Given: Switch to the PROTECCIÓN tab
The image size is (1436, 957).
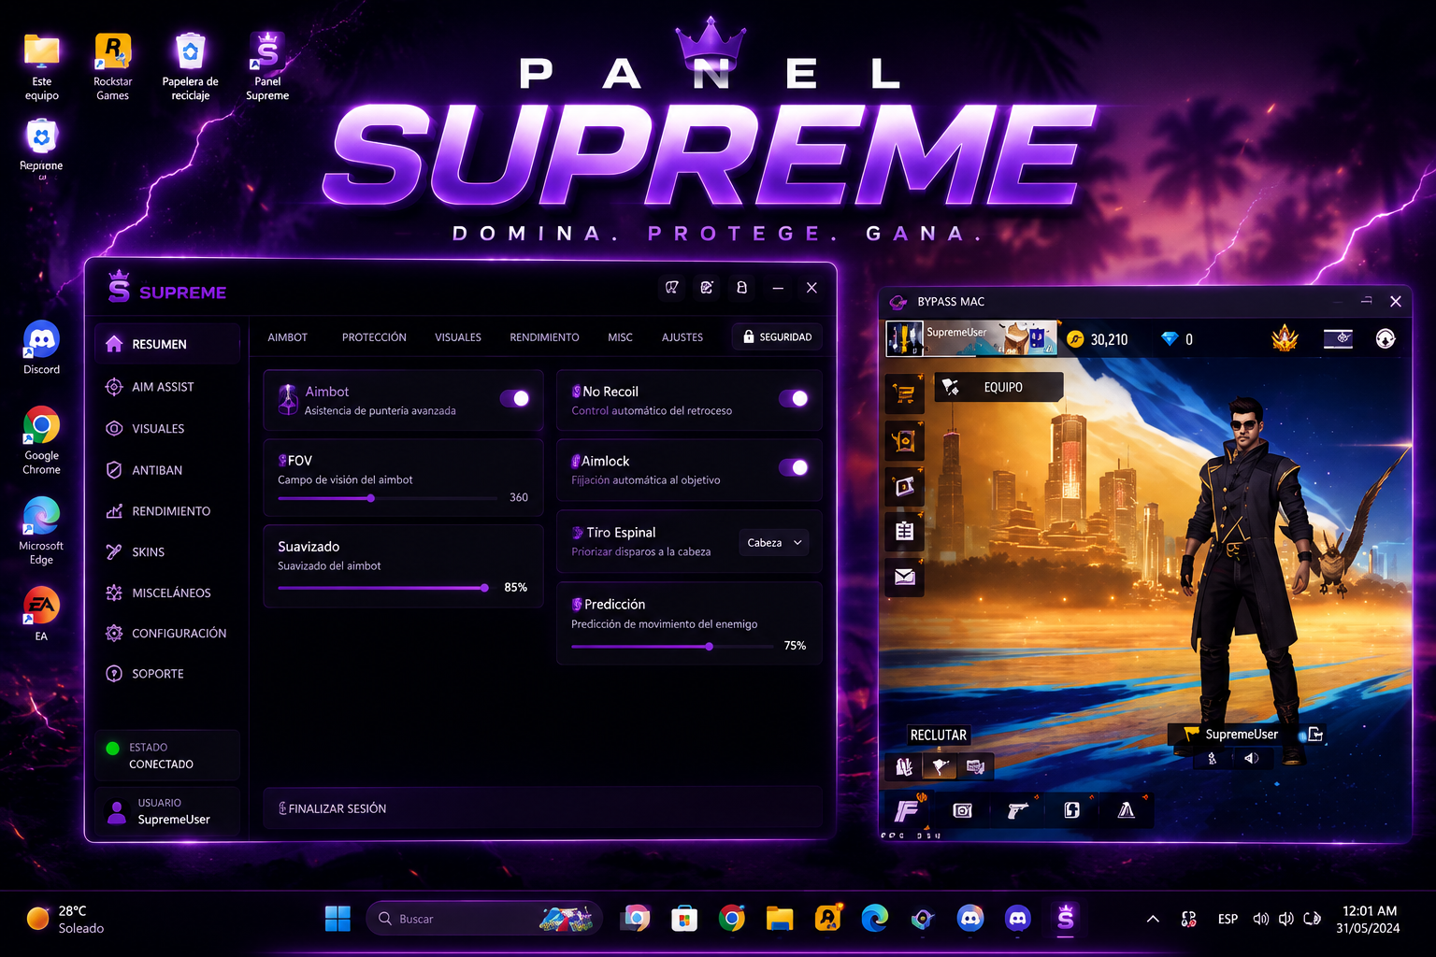Looking at the screenshot, I should (374, 337).
